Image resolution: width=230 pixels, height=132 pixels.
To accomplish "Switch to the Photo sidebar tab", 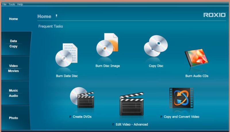I will click(14, 118).
